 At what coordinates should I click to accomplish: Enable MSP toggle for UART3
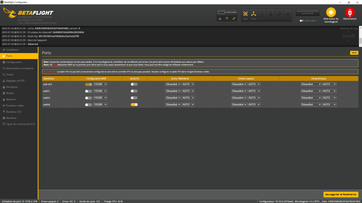point(88,98)
